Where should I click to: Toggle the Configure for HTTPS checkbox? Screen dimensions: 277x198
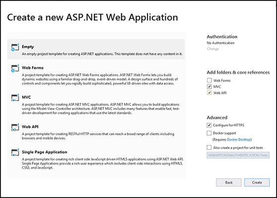tap(209, 125)
